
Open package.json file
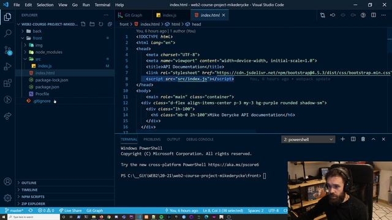pos(47,87)
